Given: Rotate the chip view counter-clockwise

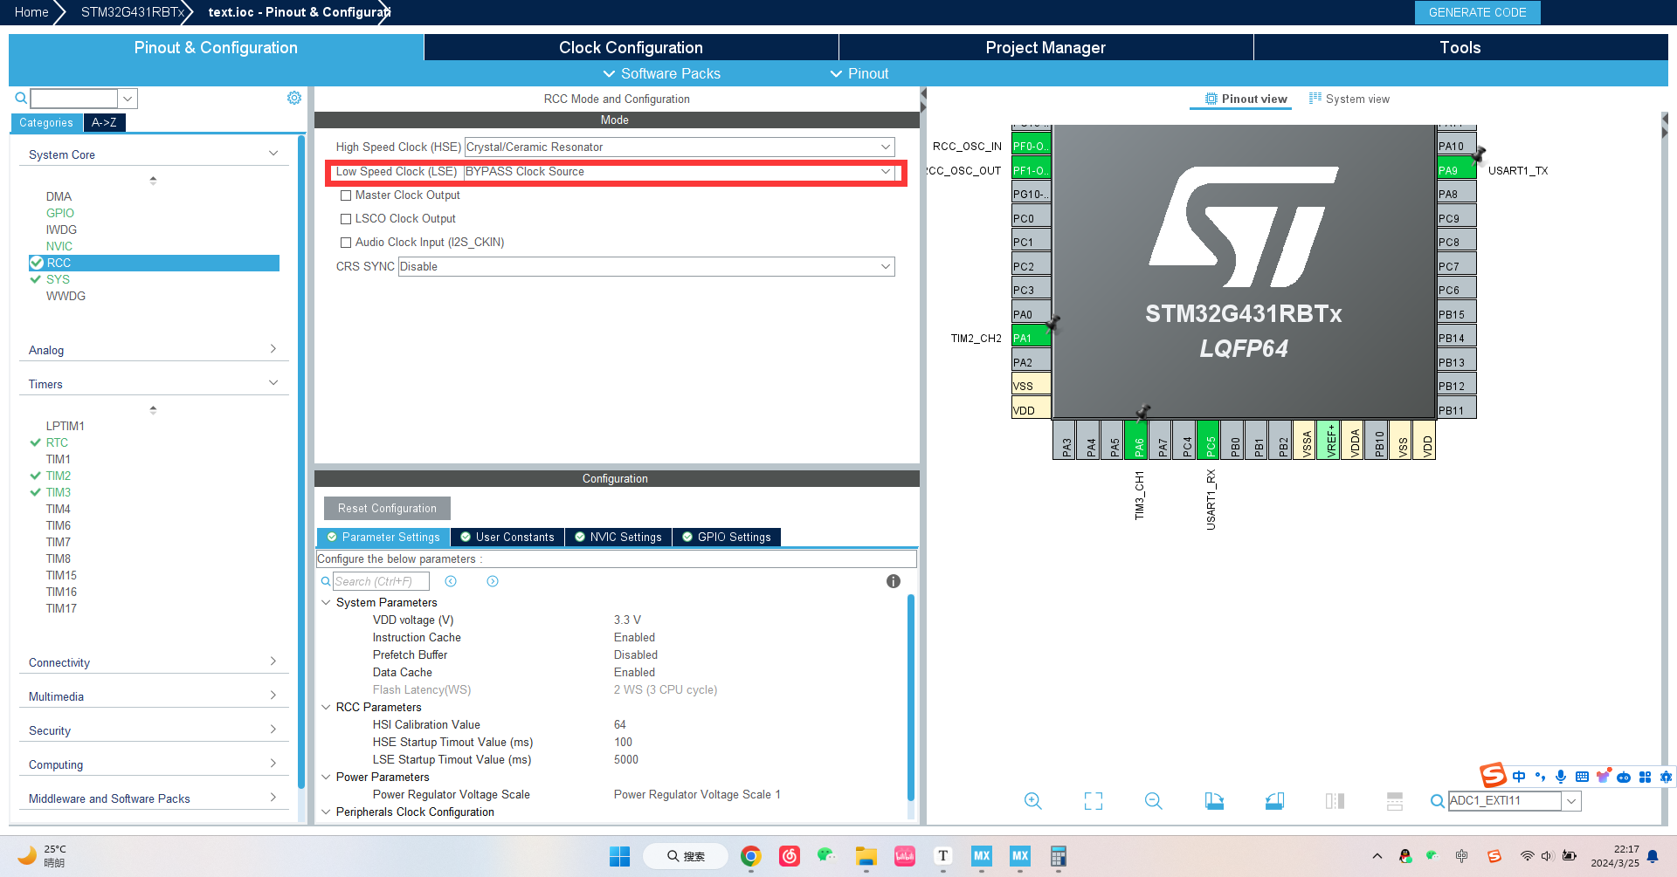Looking at the screenshot, I should [x=1274, y=801].
